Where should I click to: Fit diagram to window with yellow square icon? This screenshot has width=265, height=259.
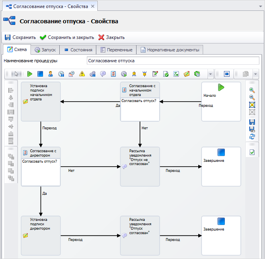pos(252,105)
